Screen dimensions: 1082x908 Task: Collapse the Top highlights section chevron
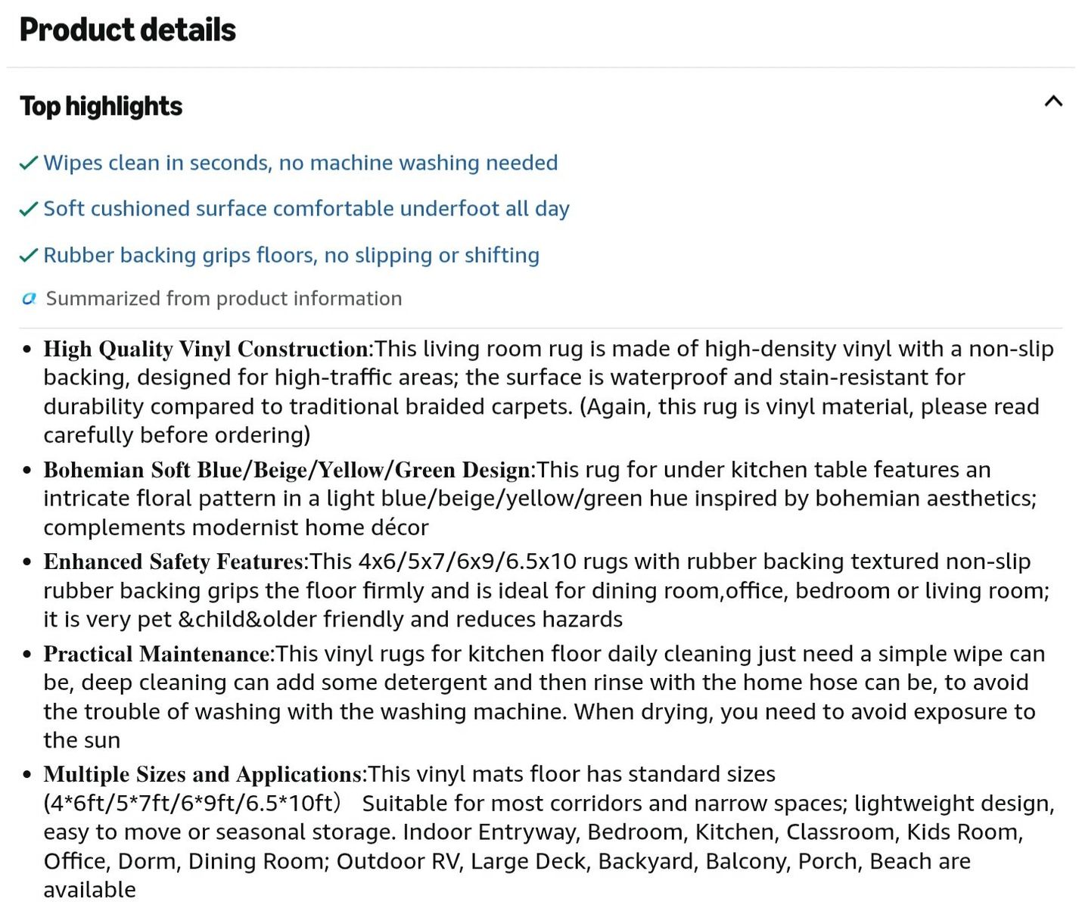pos(1052,101)
